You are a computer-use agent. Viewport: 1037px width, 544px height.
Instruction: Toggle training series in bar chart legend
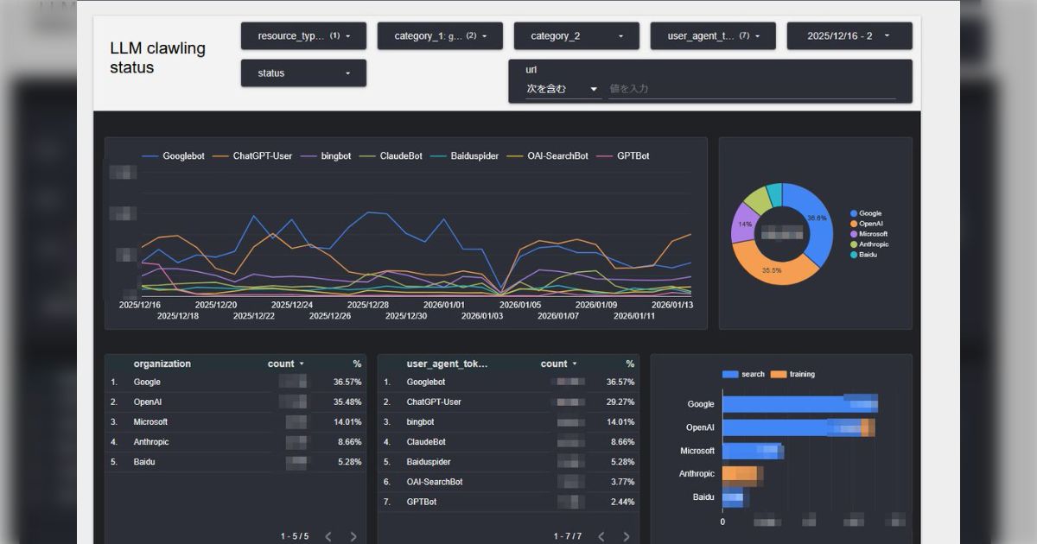[x=792, y=375]
